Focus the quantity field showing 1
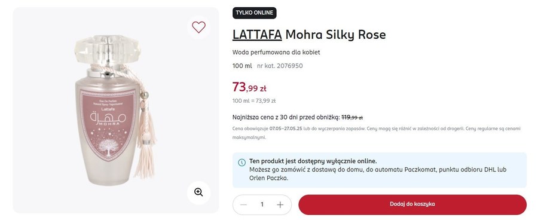Screen dimensions: 547x220 coord(262,204)
